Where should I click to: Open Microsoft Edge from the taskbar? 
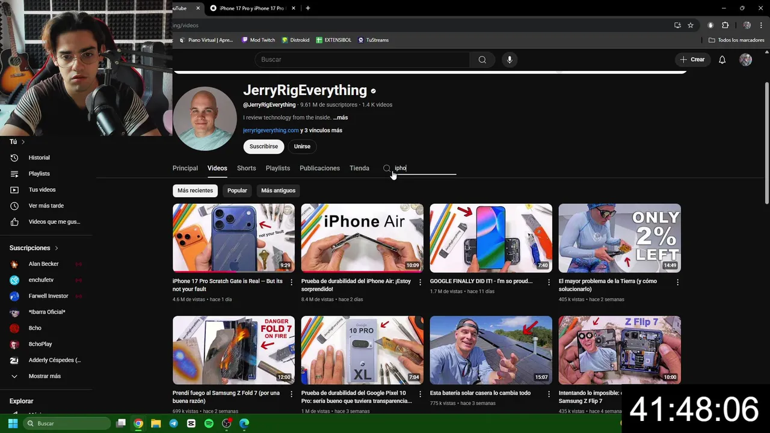point(244,423)
